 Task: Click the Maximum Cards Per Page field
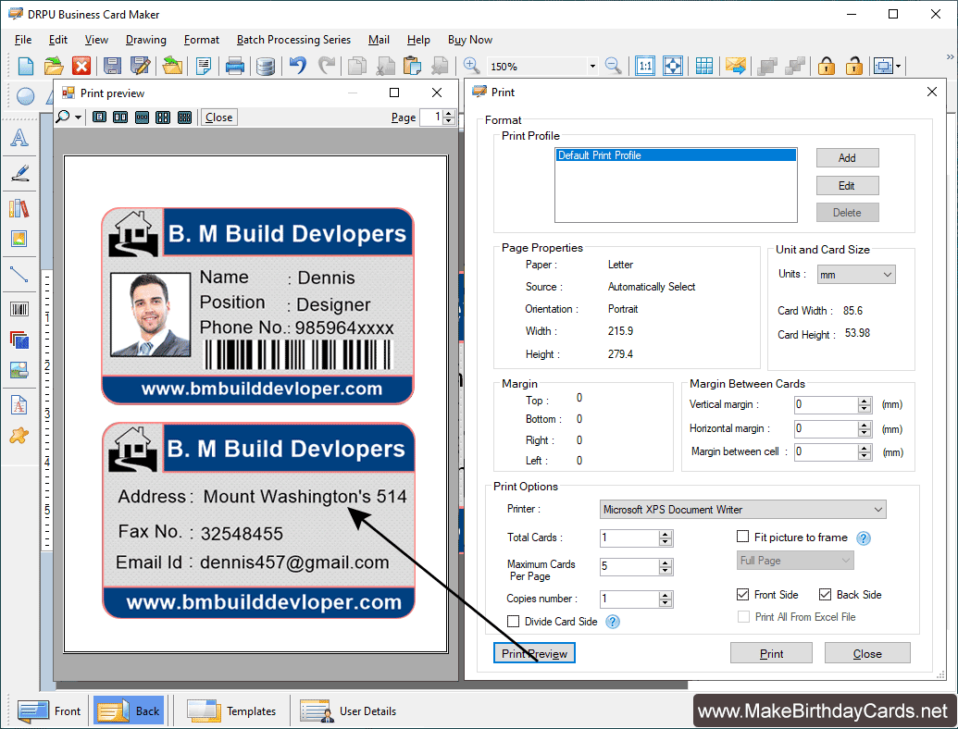(629, 566)
